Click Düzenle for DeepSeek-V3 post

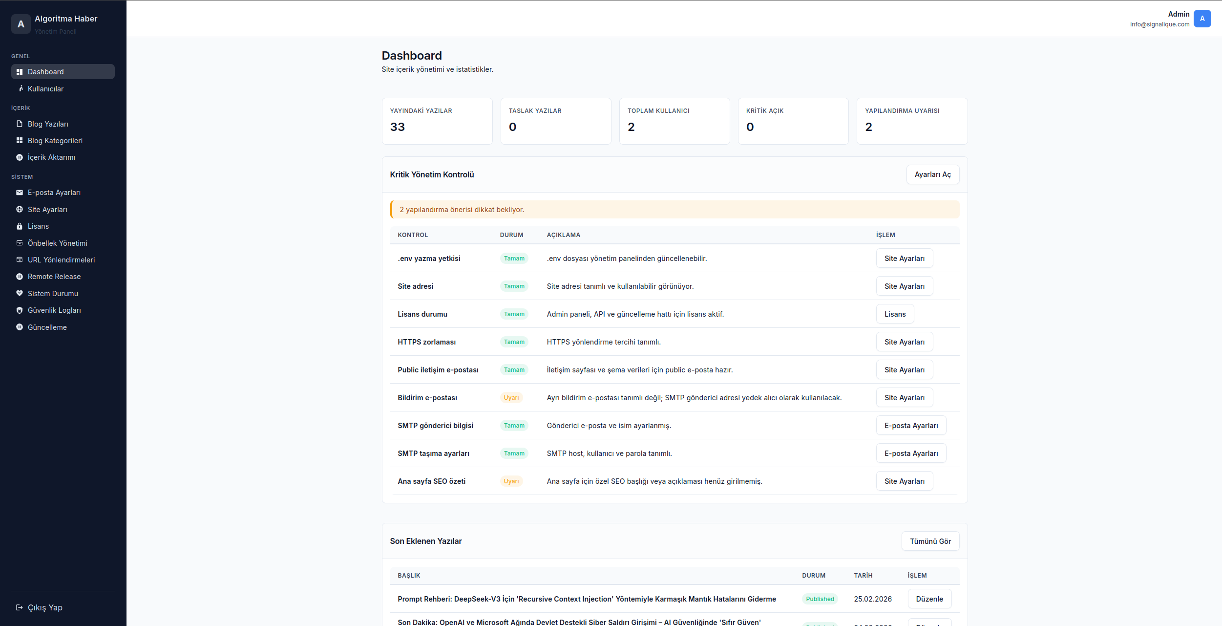pos(929,599)
